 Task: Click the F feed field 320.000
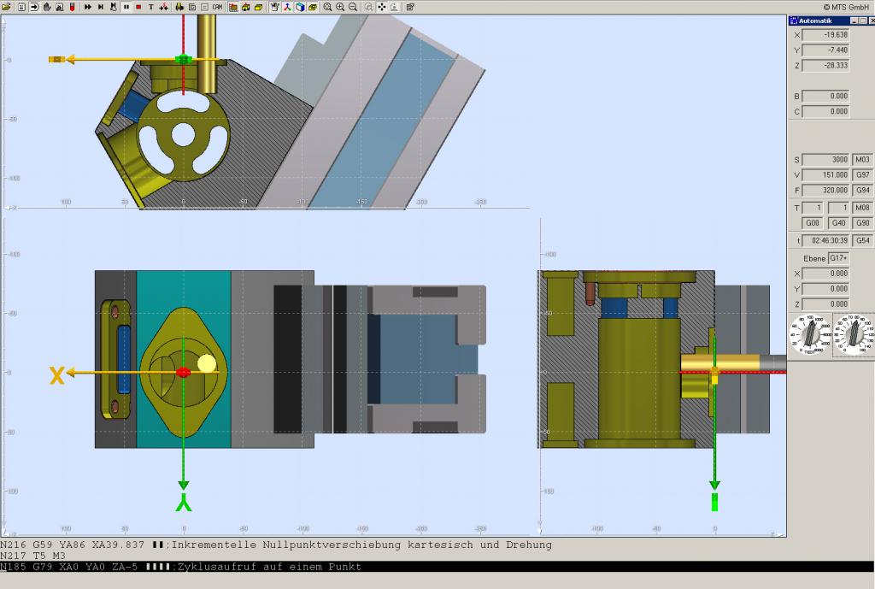click(826, 191)
